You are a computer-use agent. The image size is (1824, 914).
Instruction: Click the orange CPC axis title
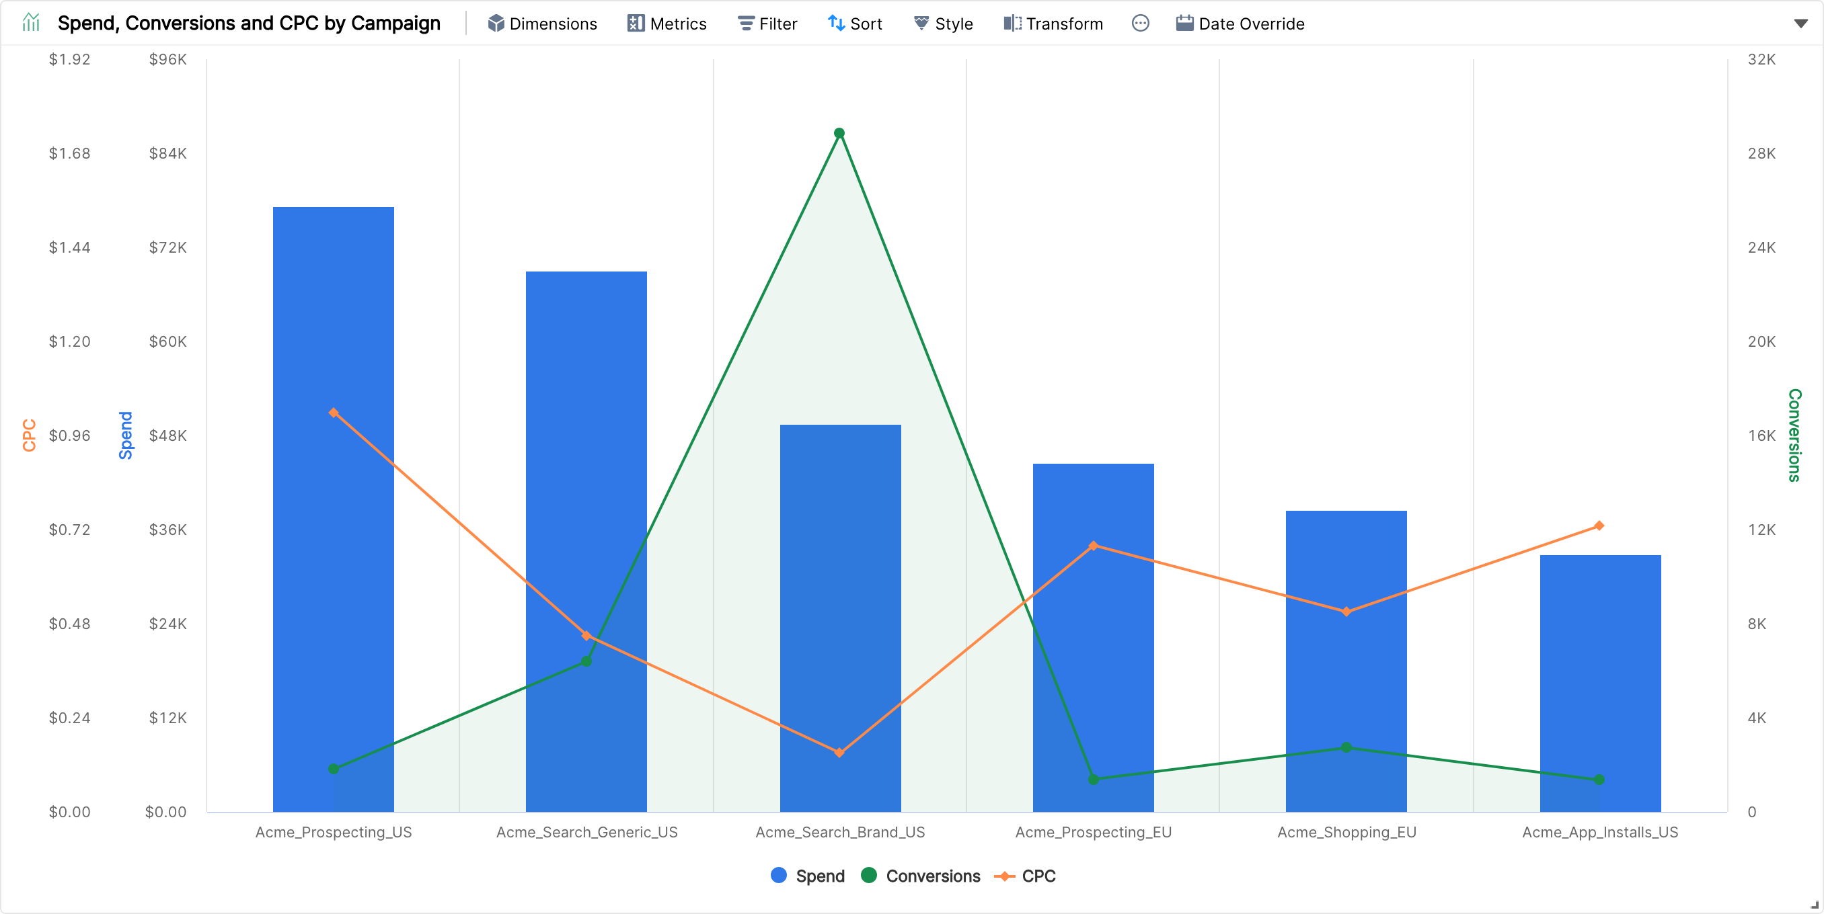(28, 435)
